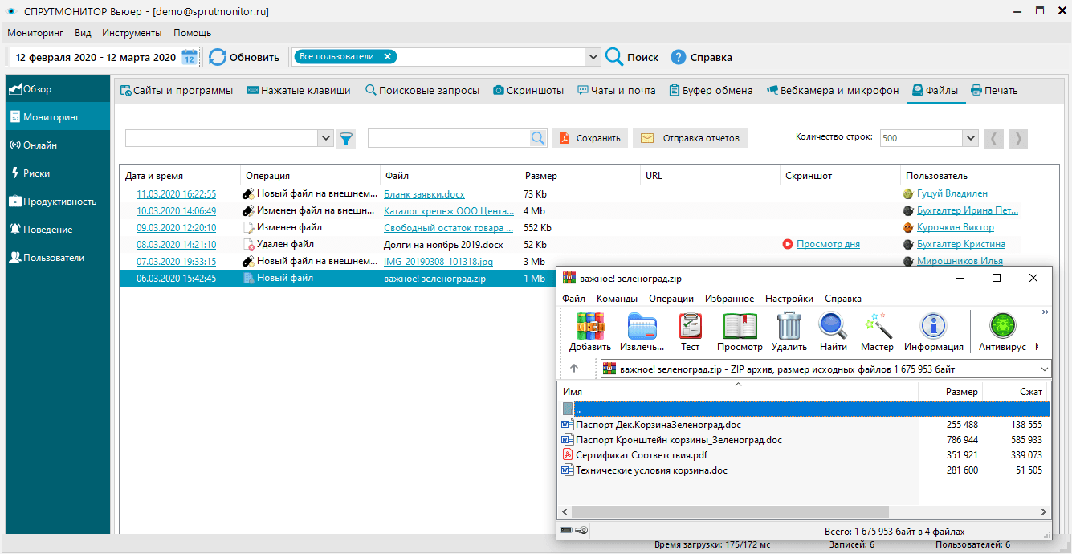The width and height of the screenshot is (1072, 554).
Task: Click Найти icon in WinRAR
Action: pyautogui.click(x=834, y=332)
